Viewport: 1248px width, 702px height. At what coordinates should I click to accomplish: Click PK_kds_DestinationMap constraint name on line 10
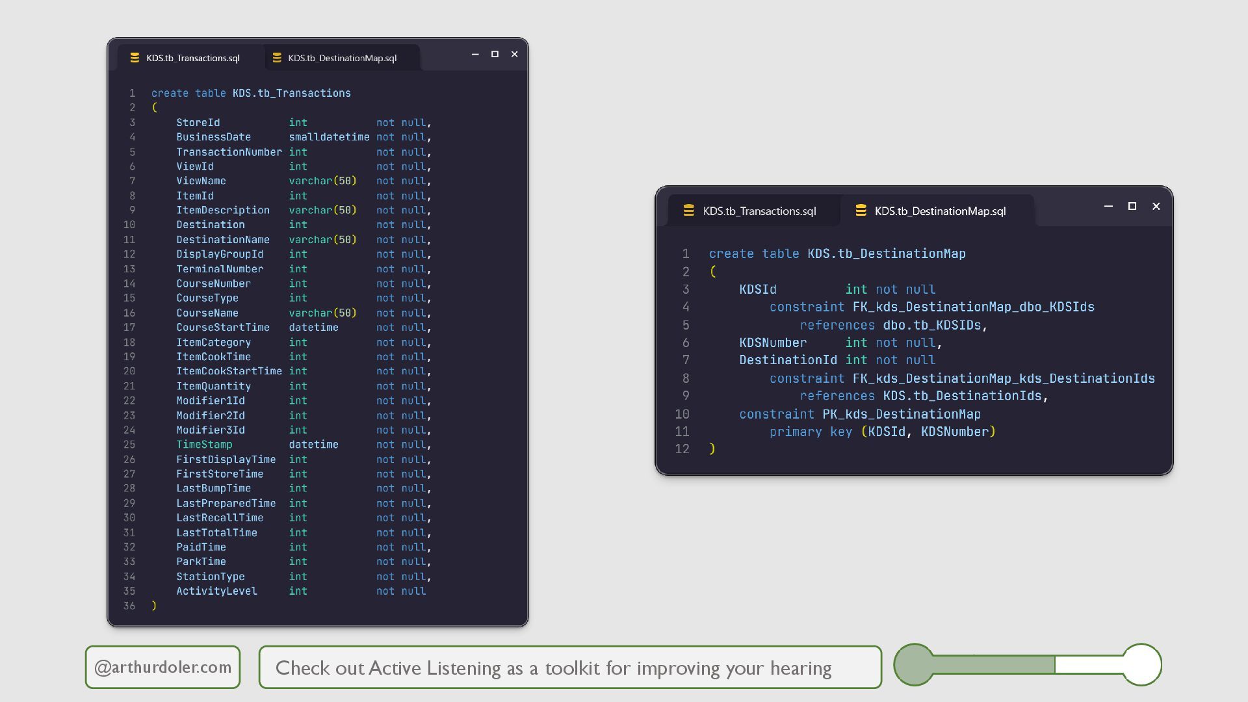901,414
